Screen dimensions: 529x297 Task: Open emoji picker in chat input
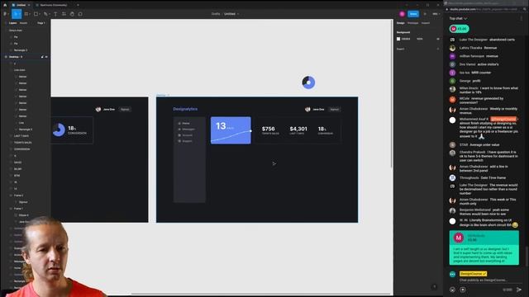pyautogui.click(x=452, y=290)
